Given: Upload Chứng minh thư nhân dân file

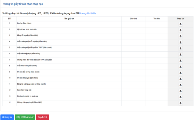Looking at the screenshot, I should point(181,60).
